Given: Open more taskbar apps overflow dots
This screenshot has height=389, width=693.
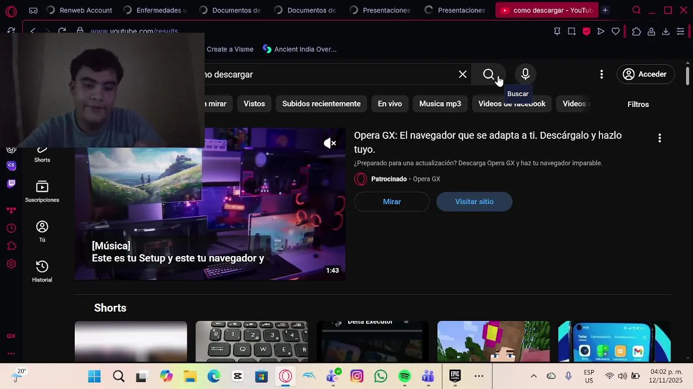Looking at the screenshot, I should click(x=479, y=376).
